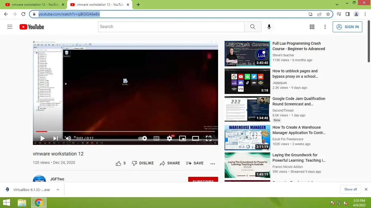371x208 pixels.
Task: Mute the video volume
Action: 68,138
